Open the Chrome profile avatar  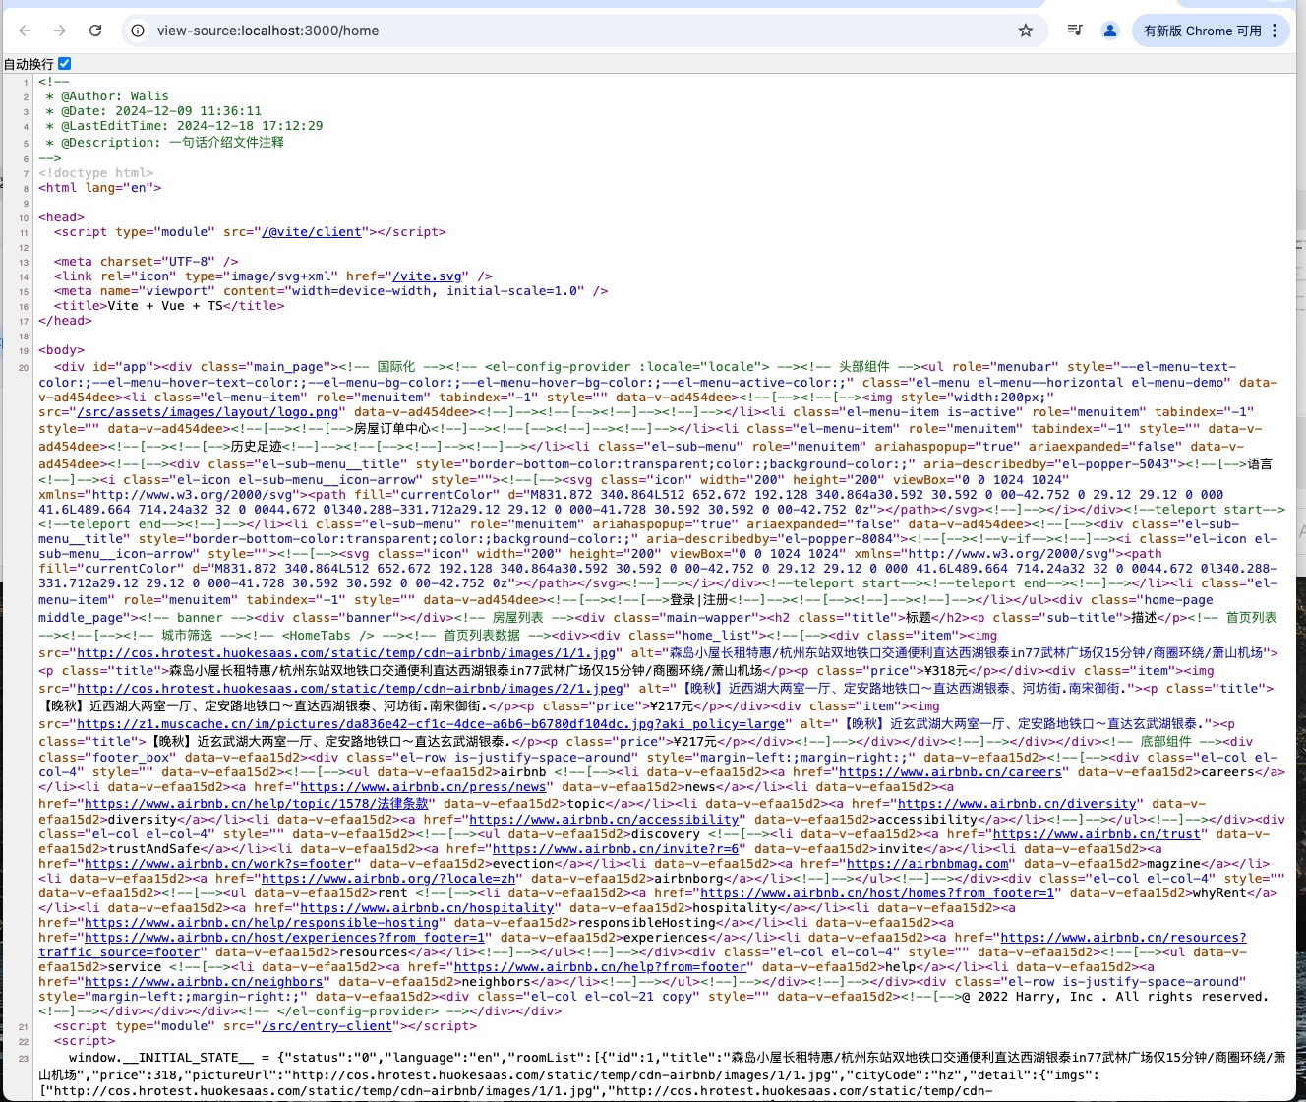(x=1110, y=31)
